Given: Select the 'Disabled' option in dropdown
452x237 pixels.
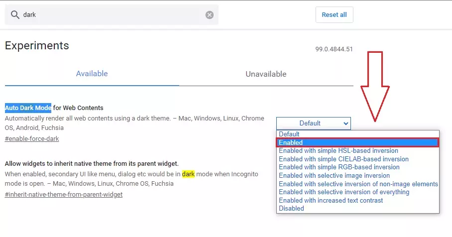Looking at the screenshot, I should (358, 209).
